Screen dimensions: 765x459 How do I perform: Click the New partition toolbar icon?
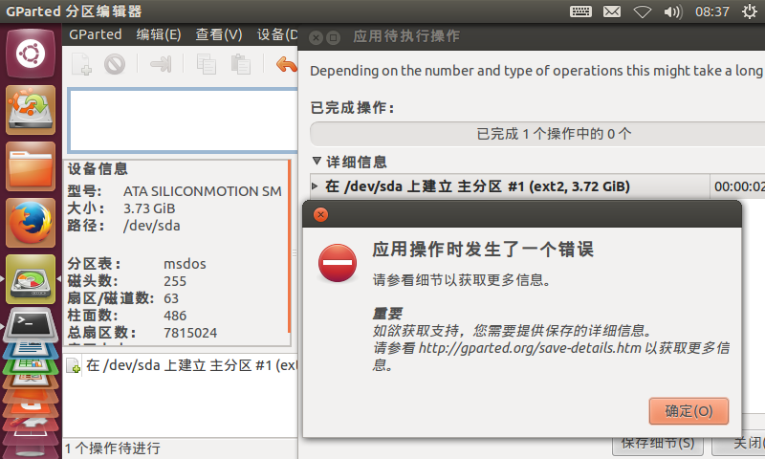click(x=81, y=64)
